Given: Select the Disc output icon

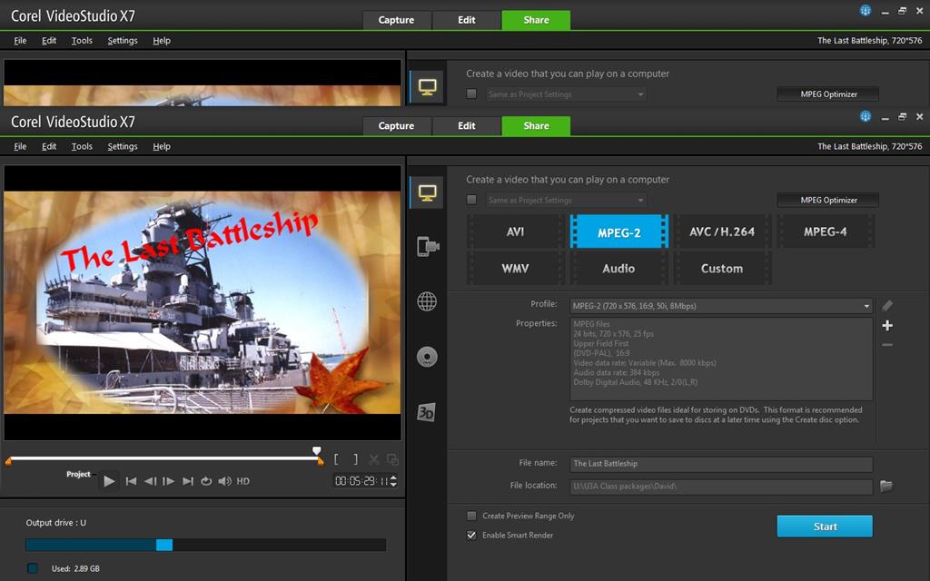Looking at the screenshot, I should pos(427,357).
